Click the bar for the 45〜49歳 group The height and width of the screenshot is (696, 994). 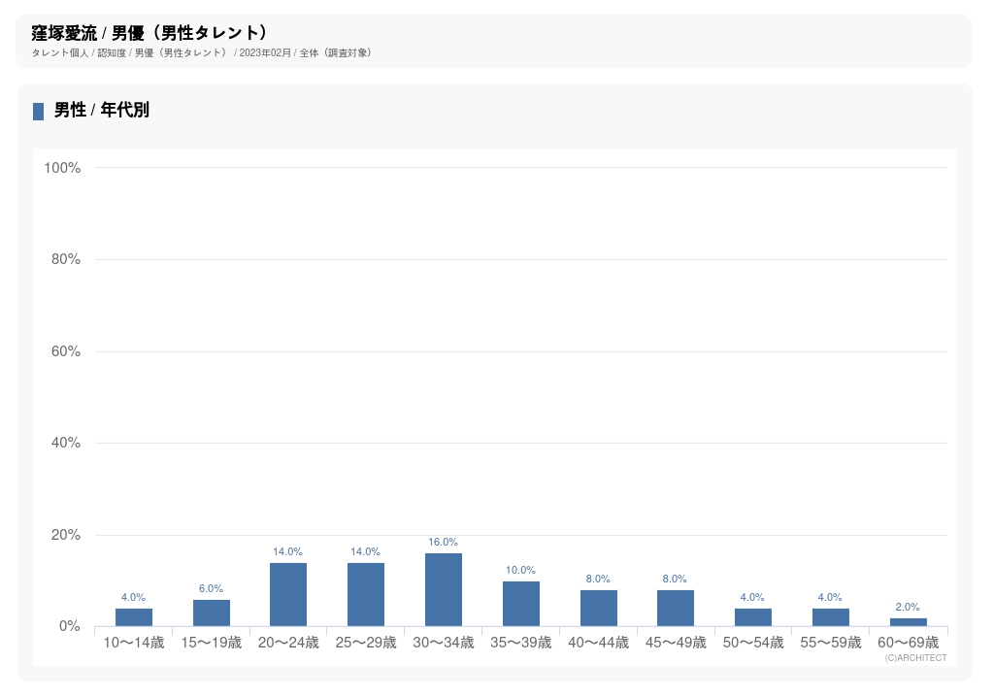[675, 609]
